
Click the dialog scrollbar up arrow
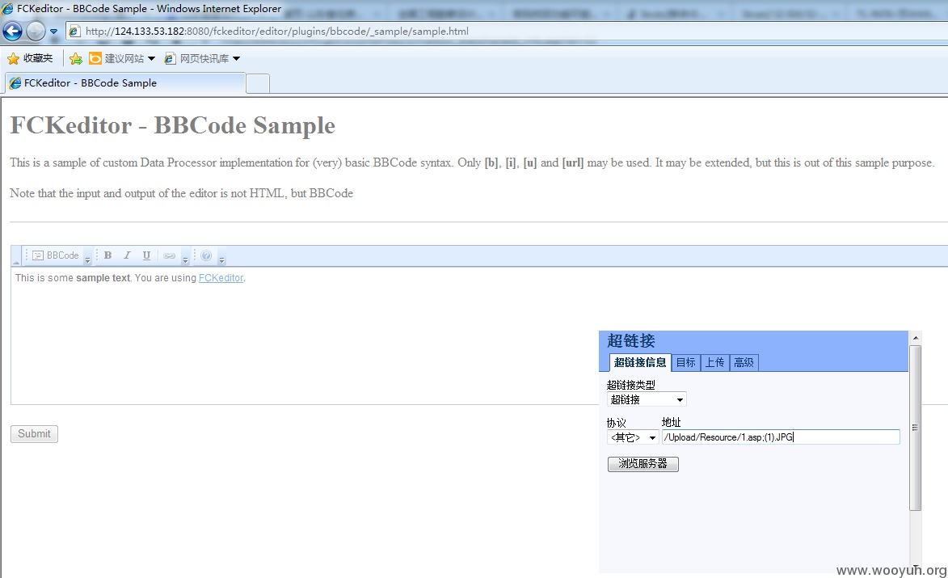[916, 338]
